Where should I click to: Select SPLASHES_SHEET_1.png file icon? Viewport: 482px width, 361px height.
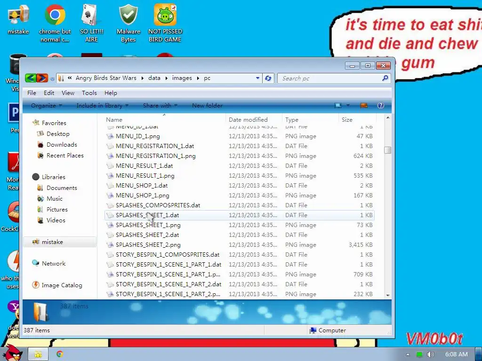tap(110, 225)
